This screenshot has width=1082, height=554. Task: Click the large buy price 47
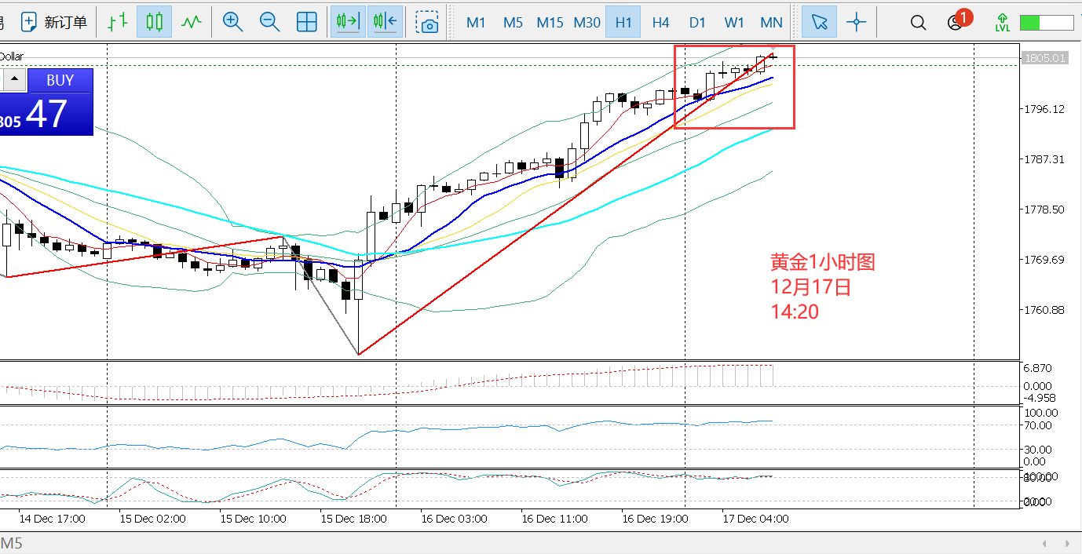[x=47, y=115]
